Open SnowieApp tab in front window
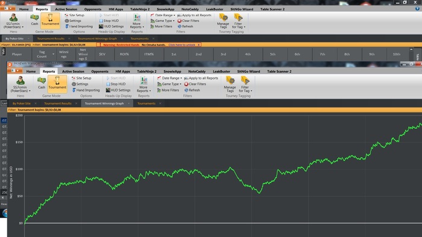The image size is (422, 237). 172,72
